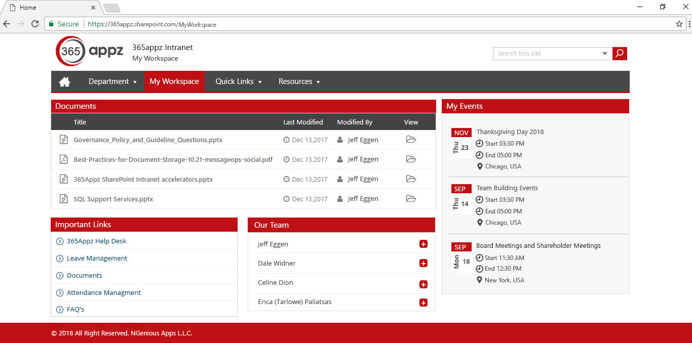Click the Secure padlock icon in address bar
This screenshot has height=343, width=692.
(51, 24)
